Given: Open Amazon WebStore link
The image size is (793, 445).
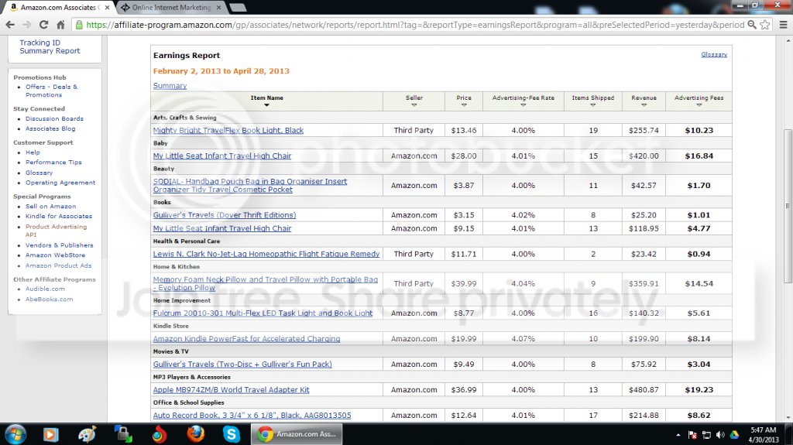Looking at the screenshot, I should coord(55,255).
